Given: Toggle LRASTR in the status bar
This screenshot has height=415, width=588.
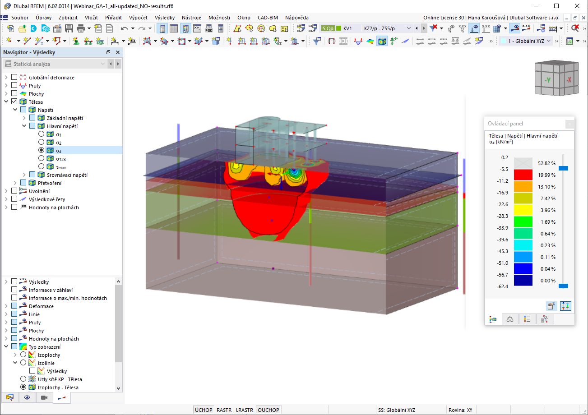Looking at the screenshot, I should tap(245, 410).
